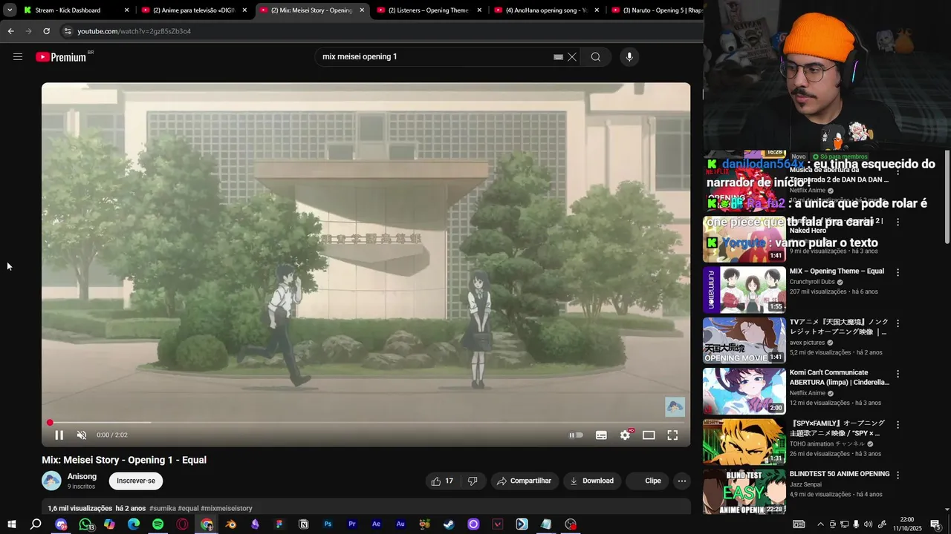Viewport: 951px width, 534px height.
Task: Toggle autoplay switch in the player
Action: [x=576, y=435]
